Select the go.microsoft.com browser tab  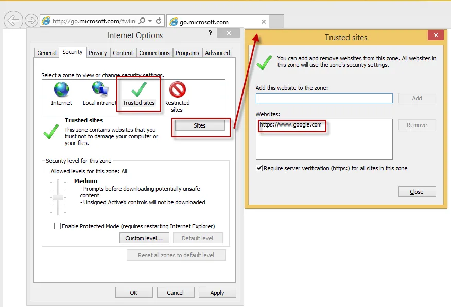click(218, 22)
